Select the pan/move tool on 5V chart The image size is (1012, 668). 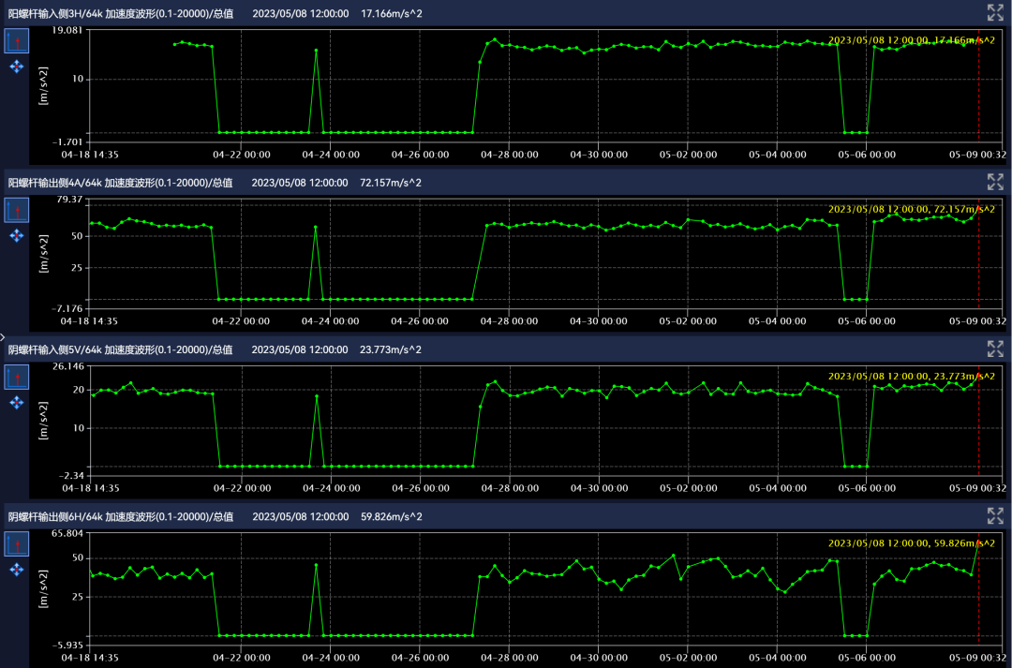coord(17,403)
